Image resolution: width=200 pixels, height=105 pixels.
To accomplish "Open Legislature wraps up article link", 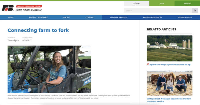I will [x=169, y=64].
